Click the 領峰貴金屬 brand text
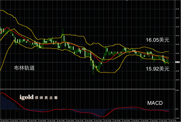 click(46, 98)
